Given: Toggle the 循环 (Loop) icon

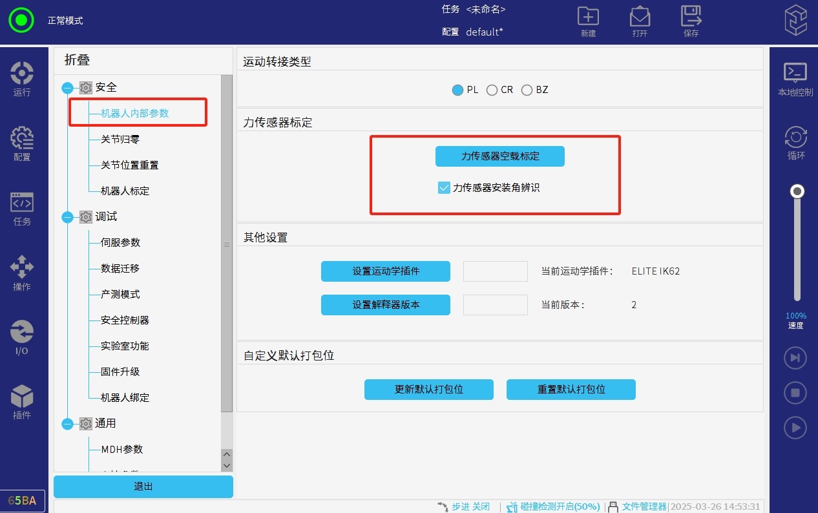Looking at the screenshot, I should [795, 141].
